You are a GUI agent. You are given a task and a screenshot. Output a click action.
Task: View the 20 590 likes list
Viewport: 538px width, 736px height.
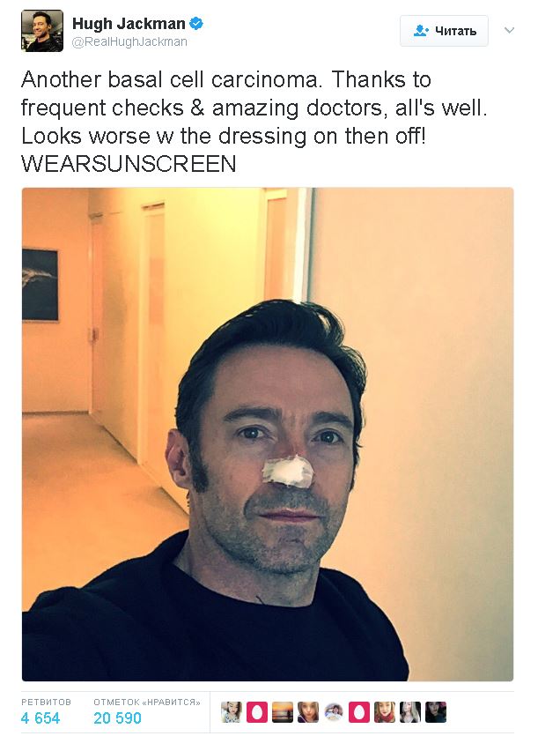(x=117, y=718)
